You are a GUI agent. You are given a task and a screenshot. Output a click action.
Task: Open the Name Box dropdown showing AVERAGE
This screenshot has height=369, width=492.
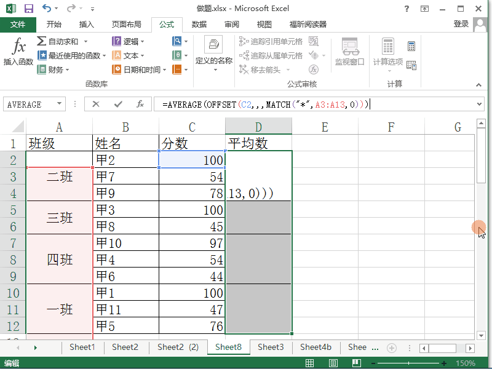[58, 103]
